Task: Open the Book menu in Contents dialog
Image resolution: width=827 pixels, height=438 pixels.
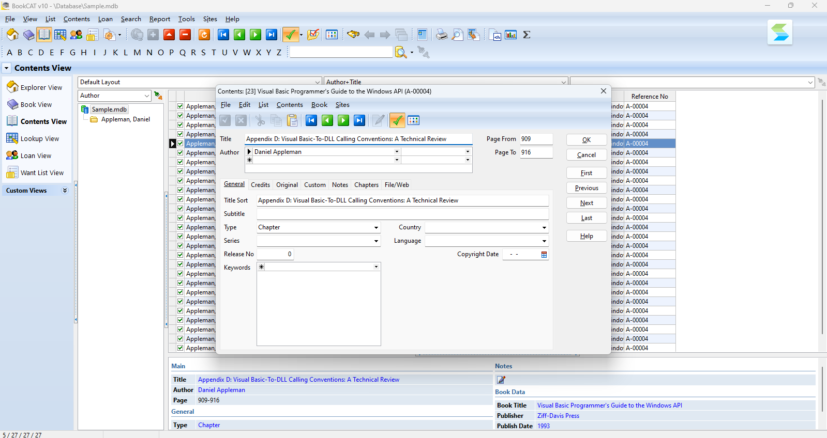Action: pyautogui.click(x=319, y=105)
